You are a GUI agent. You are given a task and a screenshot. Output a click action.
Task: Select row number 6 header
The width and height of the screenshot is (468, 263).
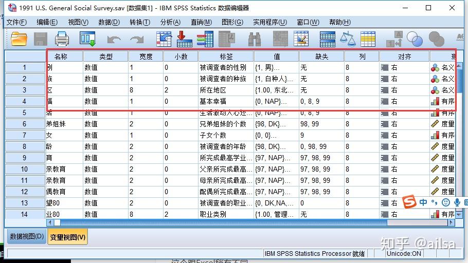tap(25, 124)
